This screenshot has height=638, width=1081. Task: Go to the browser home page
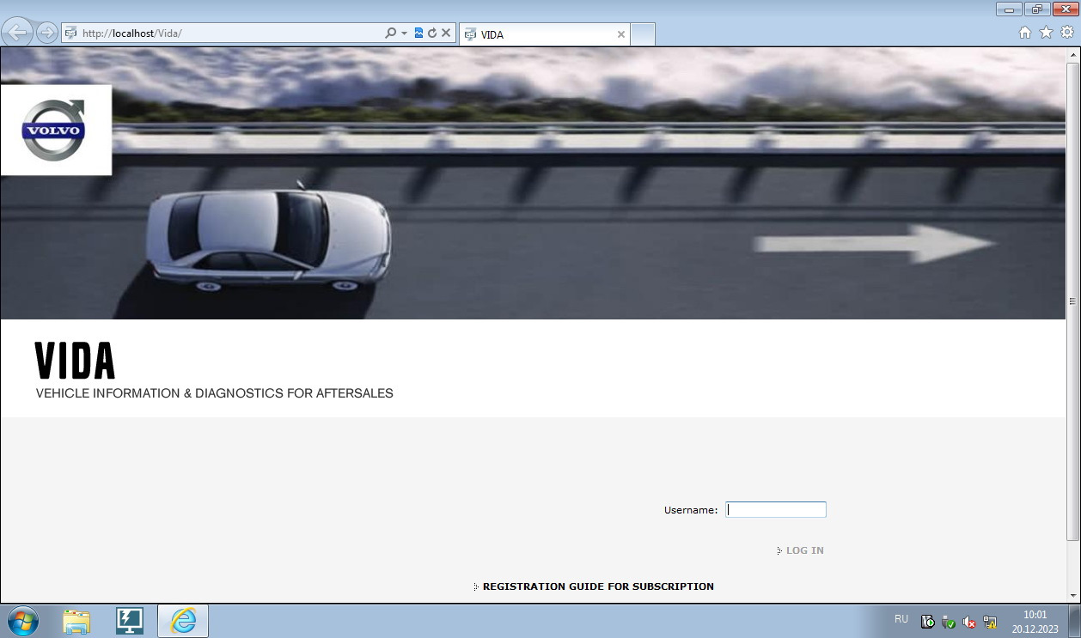pos(1024,32)
